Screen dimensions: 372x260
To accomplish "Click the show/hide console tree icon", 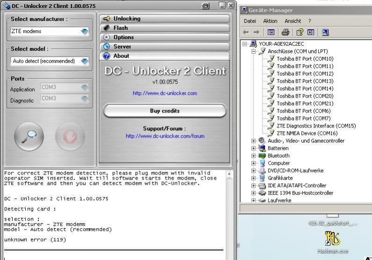I will 270,32.
